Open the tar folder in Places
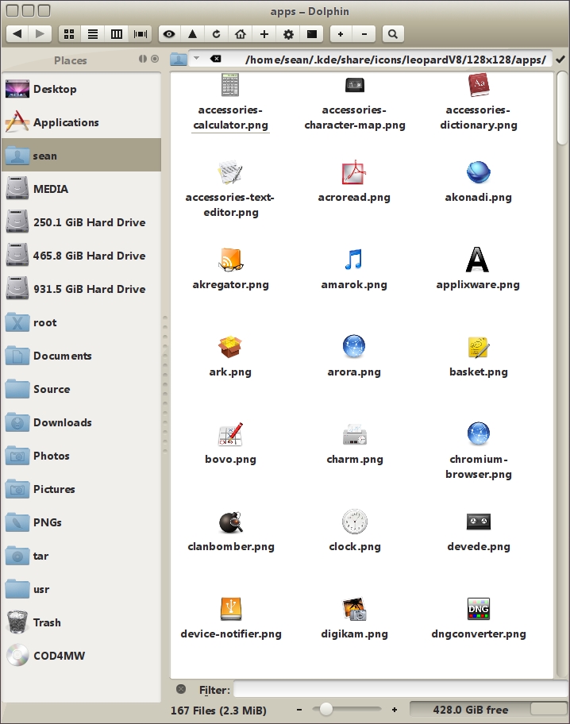Screen dimensions: 570x724 (x=81, y=556)
